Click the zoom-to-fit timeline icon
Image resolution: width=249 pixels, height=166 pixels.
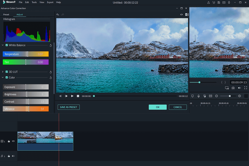click(210, 96)
